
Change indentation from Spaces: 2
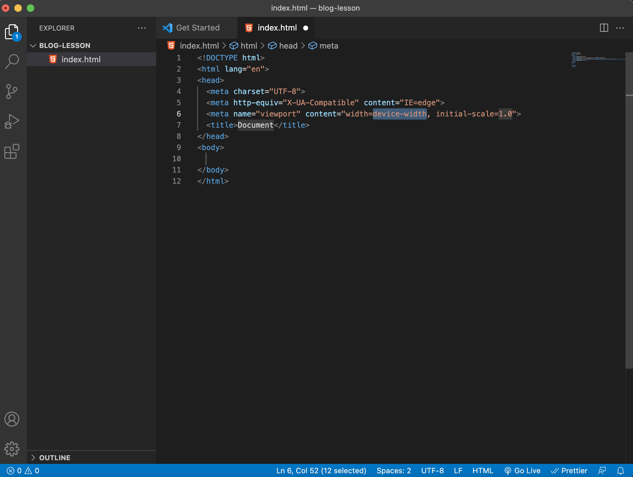coord(394,471)
